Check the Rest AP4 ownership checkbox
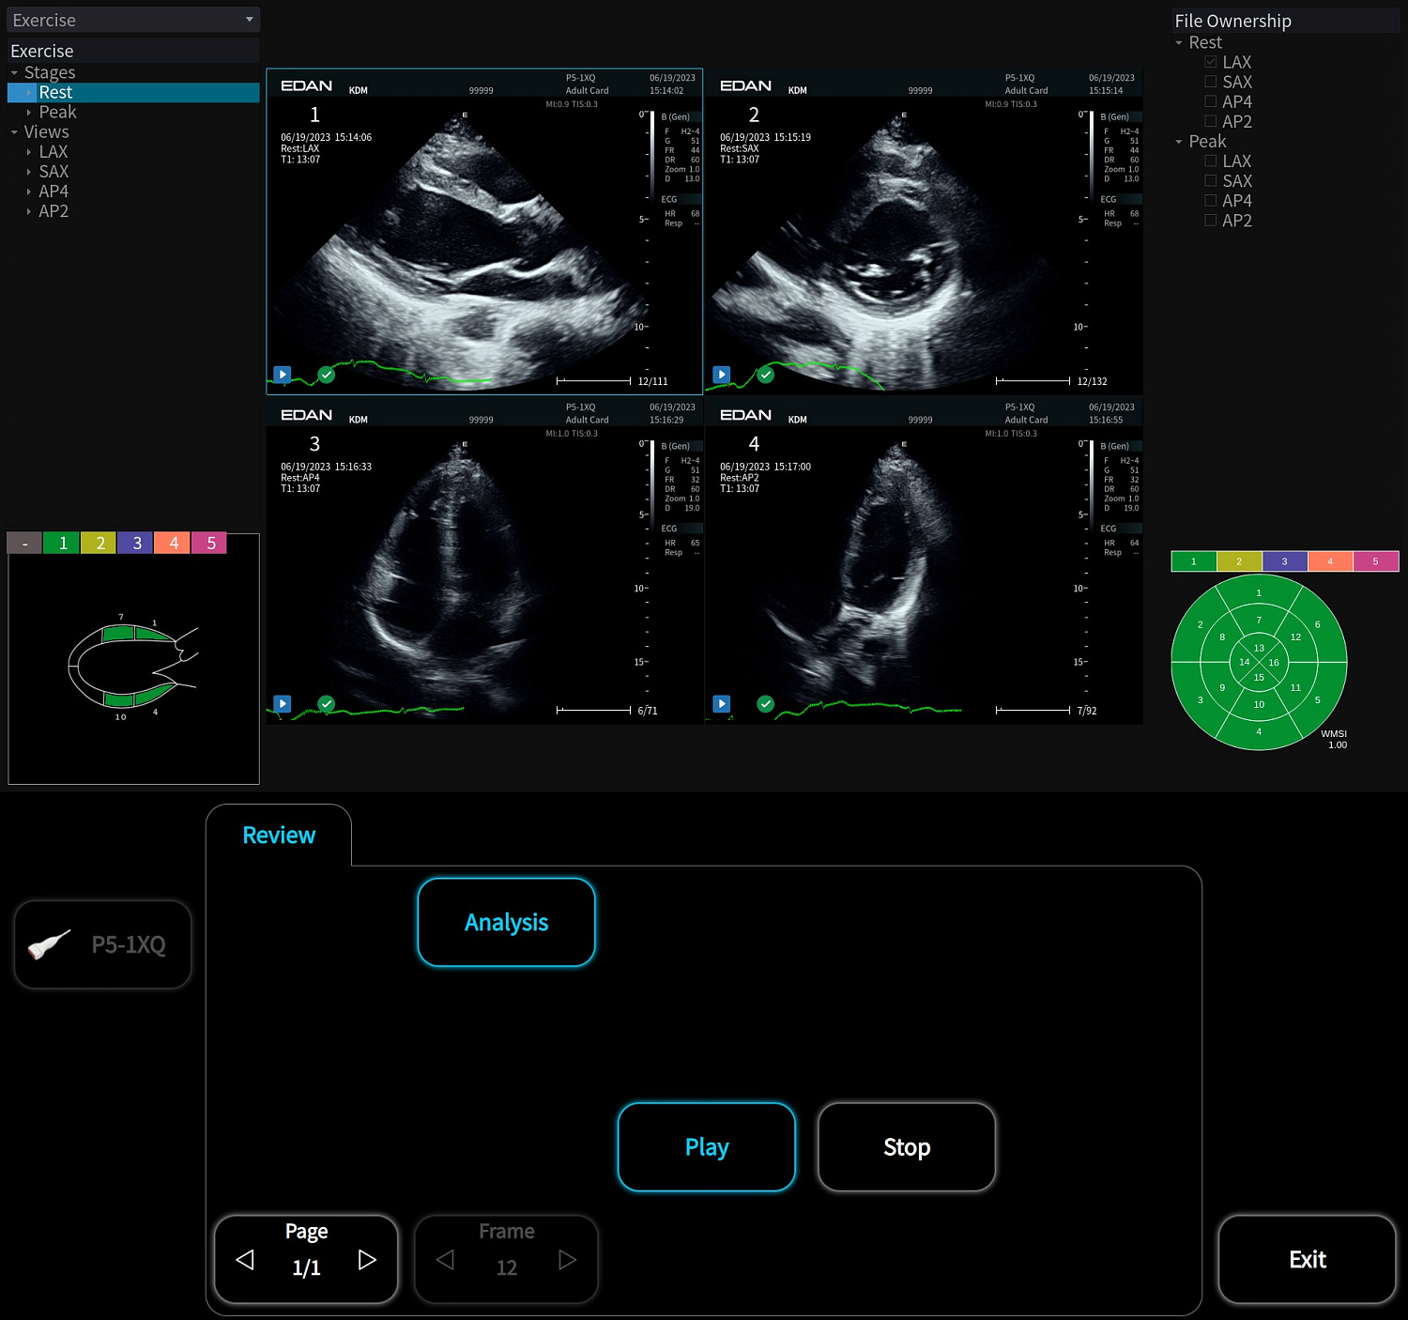Image resolution: width=1408 pixels, height=1320 pixels. coord(1211,101)
